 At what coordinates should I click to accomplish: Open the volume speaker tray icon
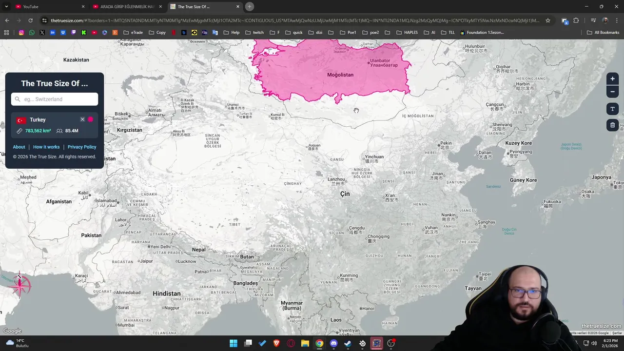tap(594, 343)
